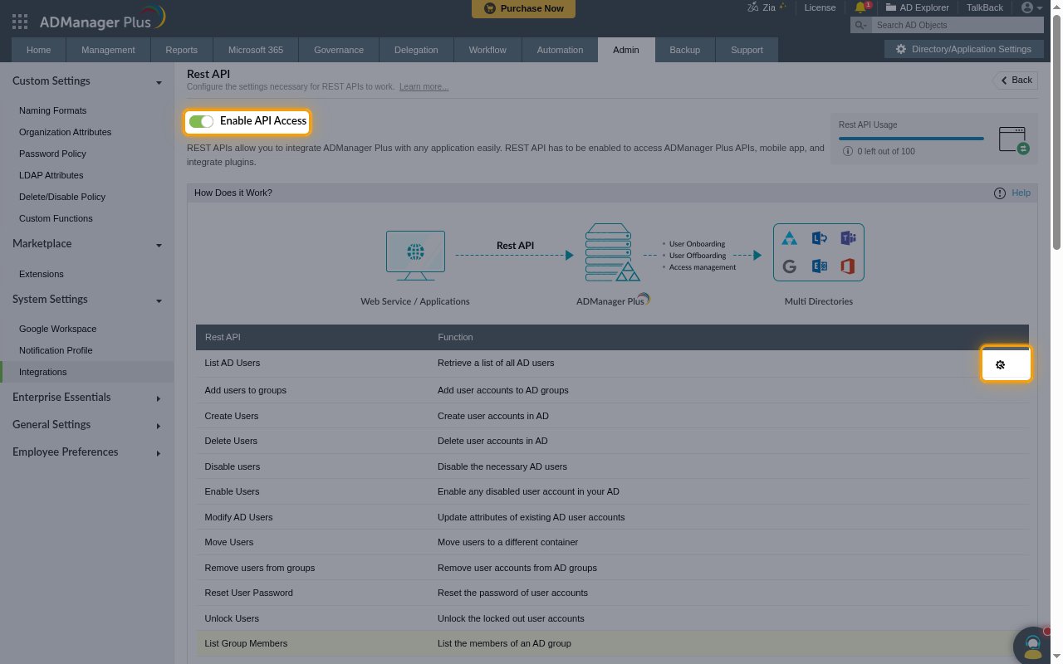Select Password Policy in the sidebar

[53, 154]
